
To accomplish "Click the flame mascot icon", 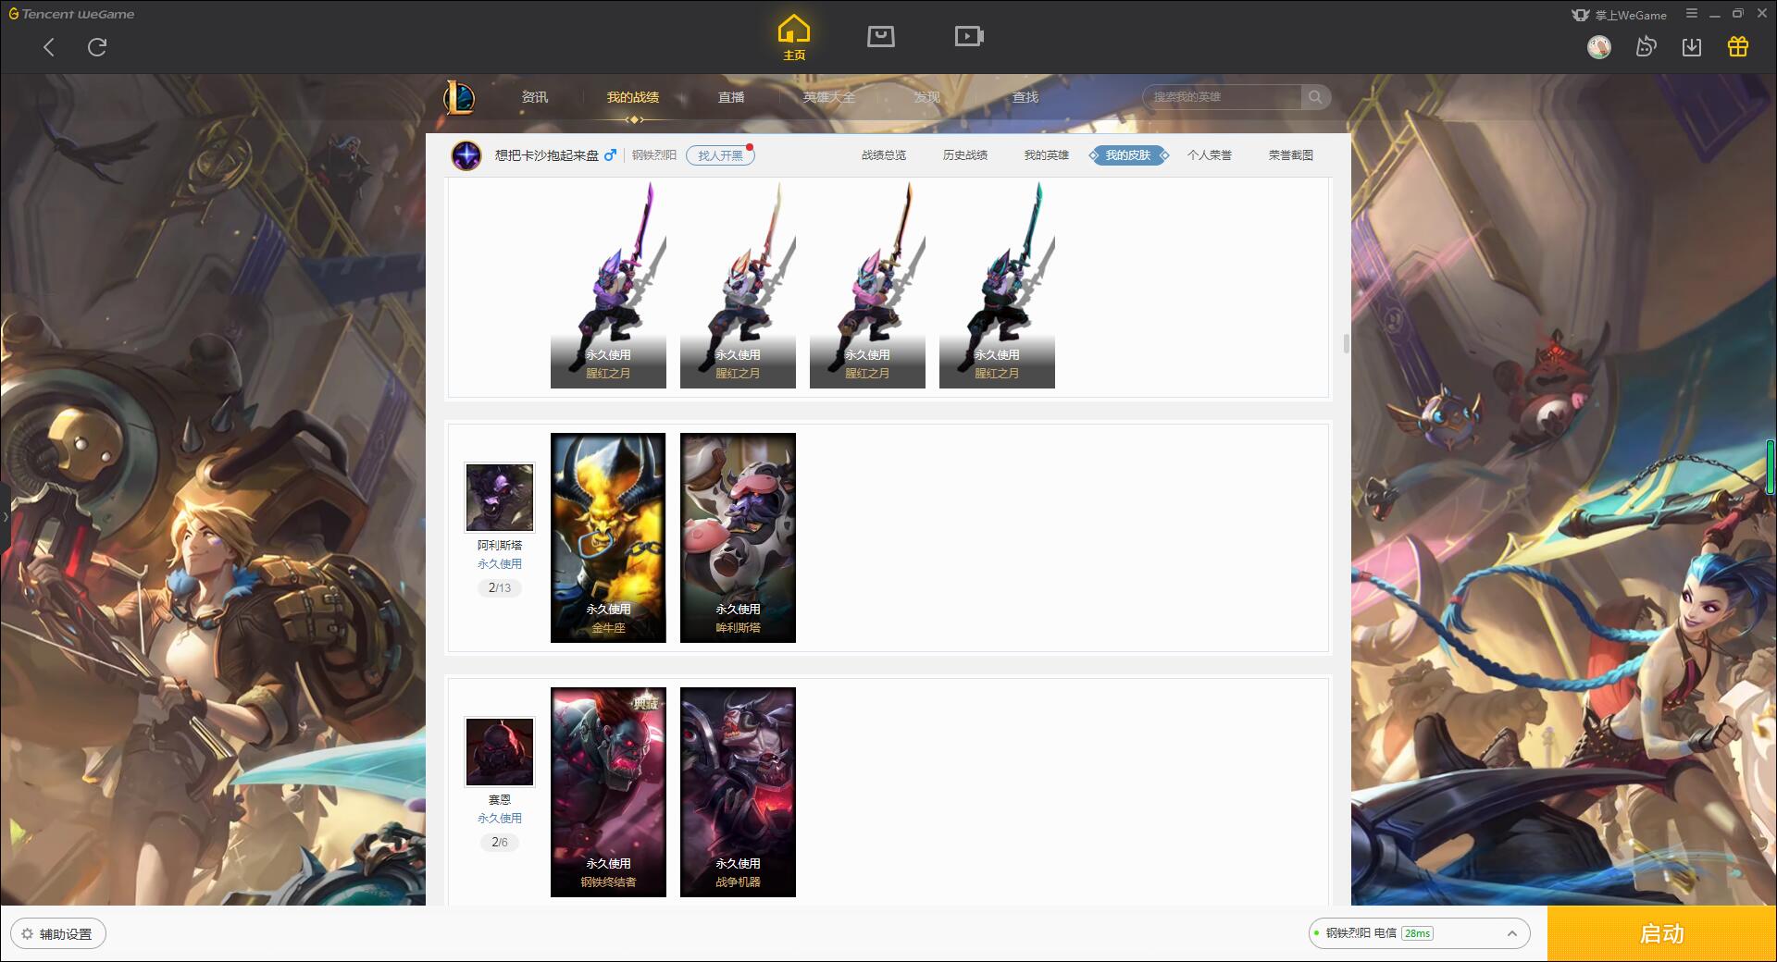I will [1646, 46].
